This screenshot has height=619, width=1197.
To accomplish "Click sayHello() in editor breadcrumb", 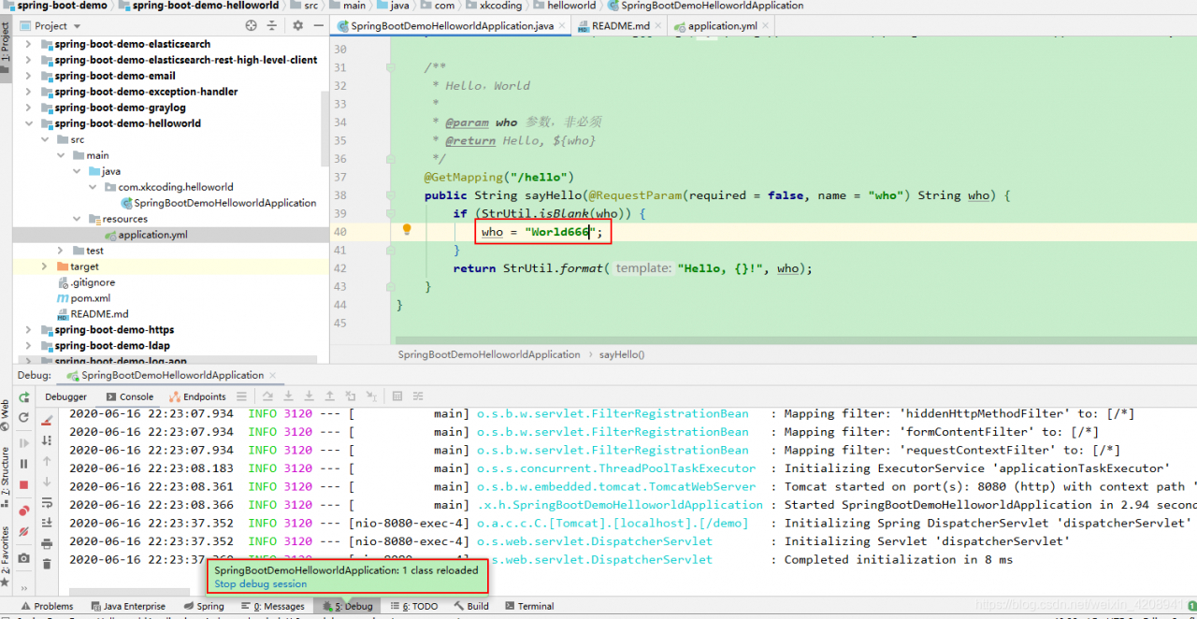I will [622, 354].
